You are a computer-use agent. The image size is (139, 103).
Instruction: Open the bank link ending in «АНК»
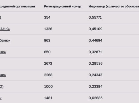tap(5, 29)
